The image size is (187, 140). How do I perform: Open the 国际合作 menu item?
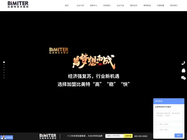coord(134,5)
